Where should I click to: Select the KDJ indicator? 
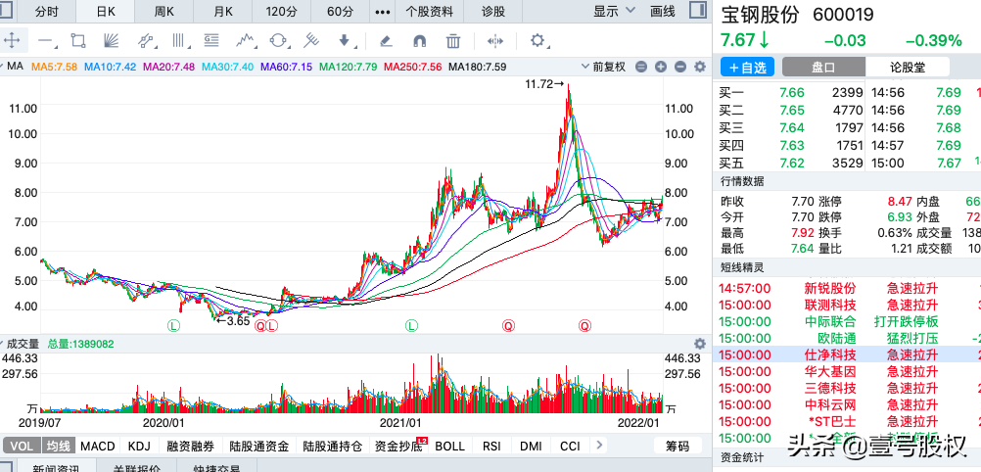(140, 447)
